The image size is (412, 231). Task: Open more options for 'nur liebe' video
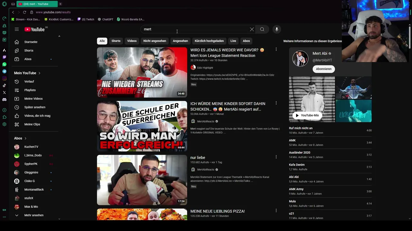coord(276,157)
